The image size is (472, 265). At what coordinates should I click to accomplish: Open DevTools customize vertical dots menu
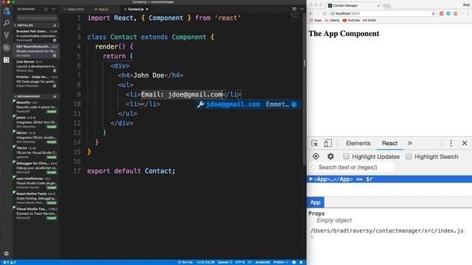(451, 144)
